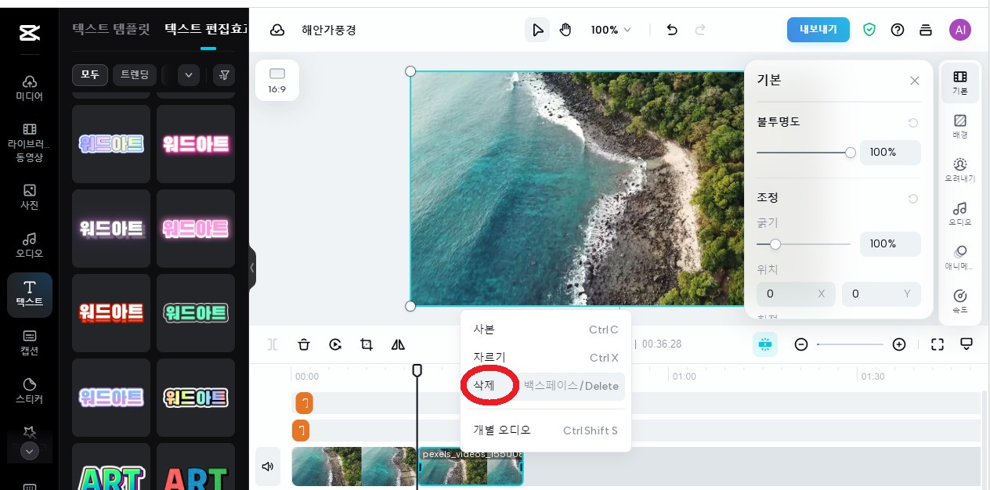Choose 사본 copy from context menu
This screenshot has width=990, height=490.
tap(546, 330)
